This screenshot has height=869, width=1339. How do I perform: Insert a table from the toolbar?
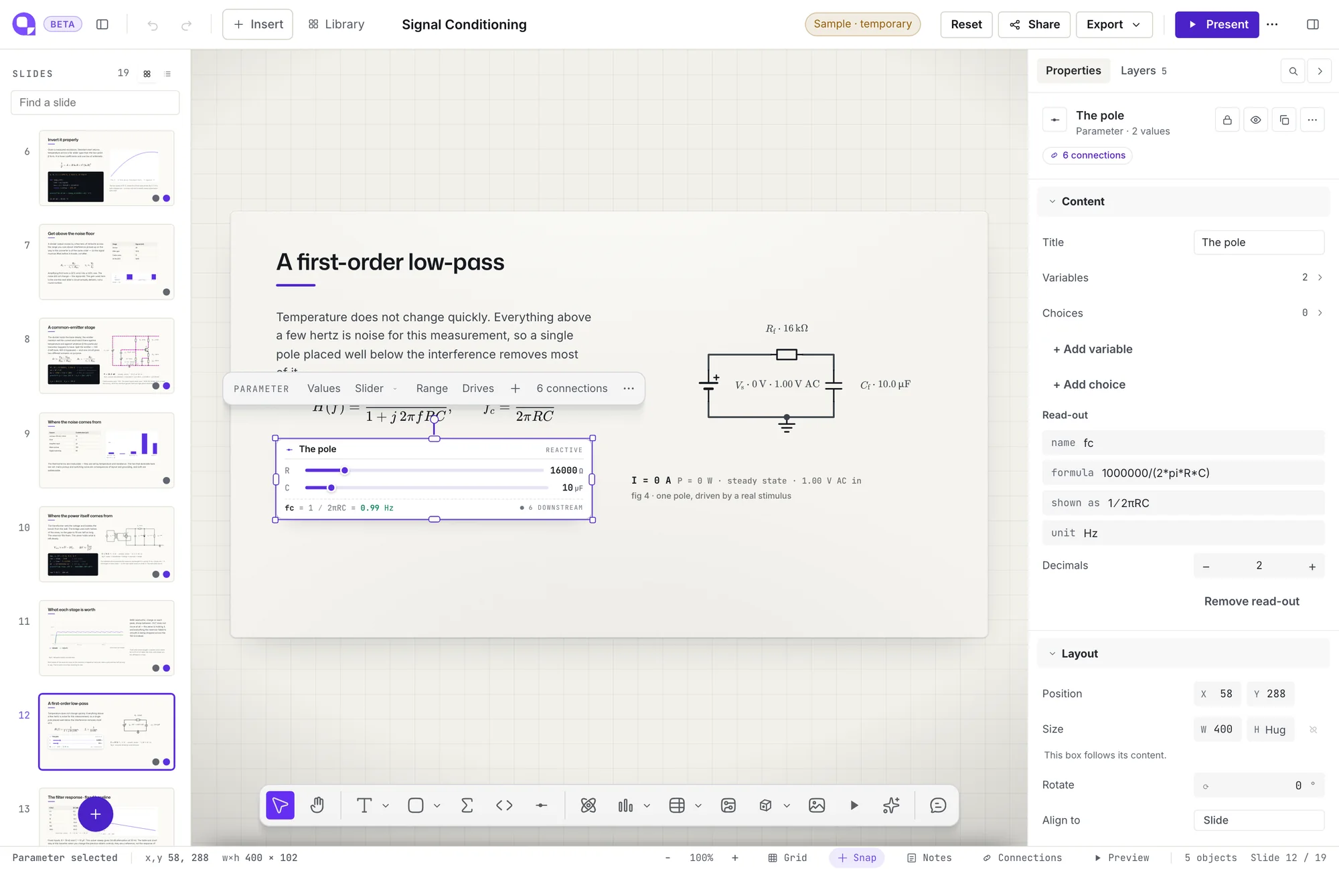(677, 805)
